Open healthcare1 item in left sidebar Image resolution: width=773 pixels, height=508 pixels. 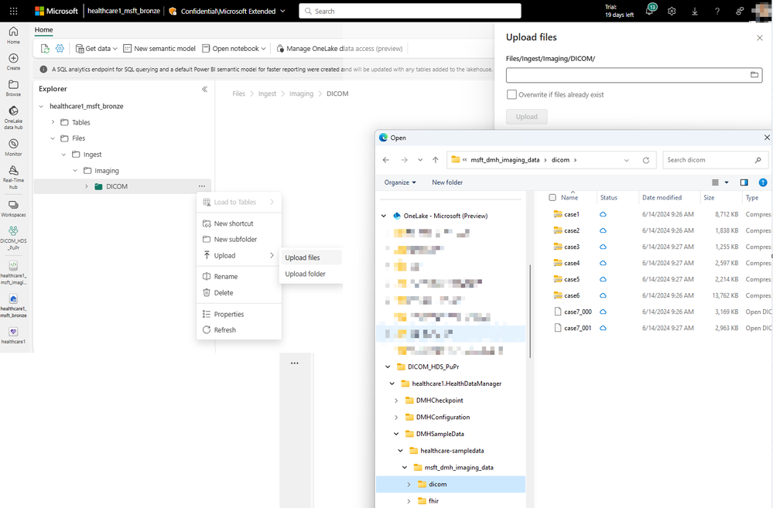pos(13,336)
